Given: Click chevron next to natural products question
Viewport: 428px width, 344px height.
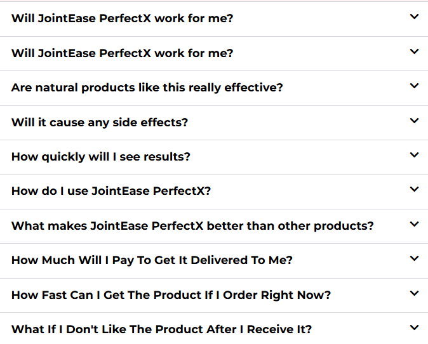Looking at the screenshot, I should [x=415, y=86].
